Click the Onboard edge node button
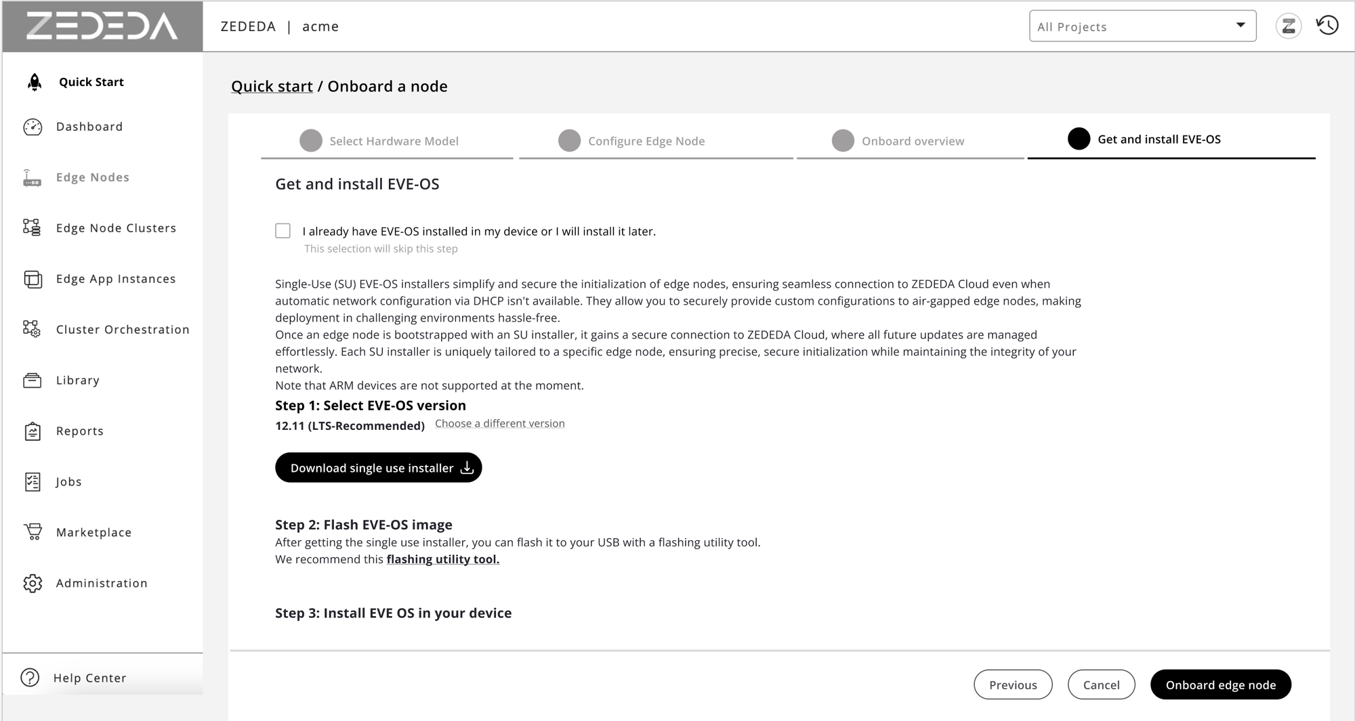This screenshot has width=1355, height=721. click(x=1220, y=684)
